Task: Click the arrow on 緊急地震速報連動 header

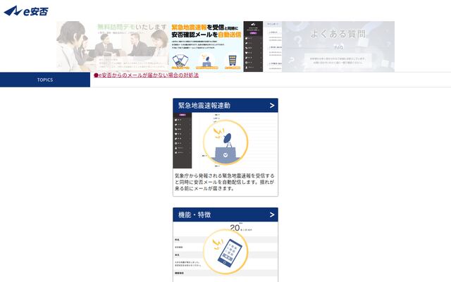Action: (x=272, y=106)
